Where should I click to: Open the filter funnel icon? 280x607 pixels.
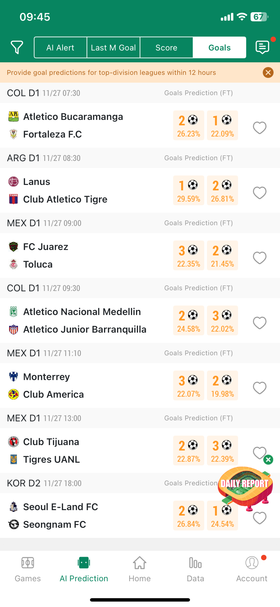tap(17, 47)
